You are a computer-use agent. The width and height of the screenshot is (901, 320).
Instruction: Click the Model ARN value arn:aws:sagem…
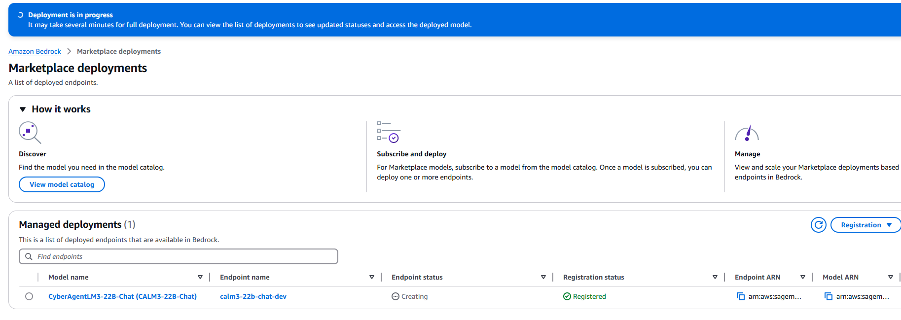pyautogui.click(x=863, y=296)
